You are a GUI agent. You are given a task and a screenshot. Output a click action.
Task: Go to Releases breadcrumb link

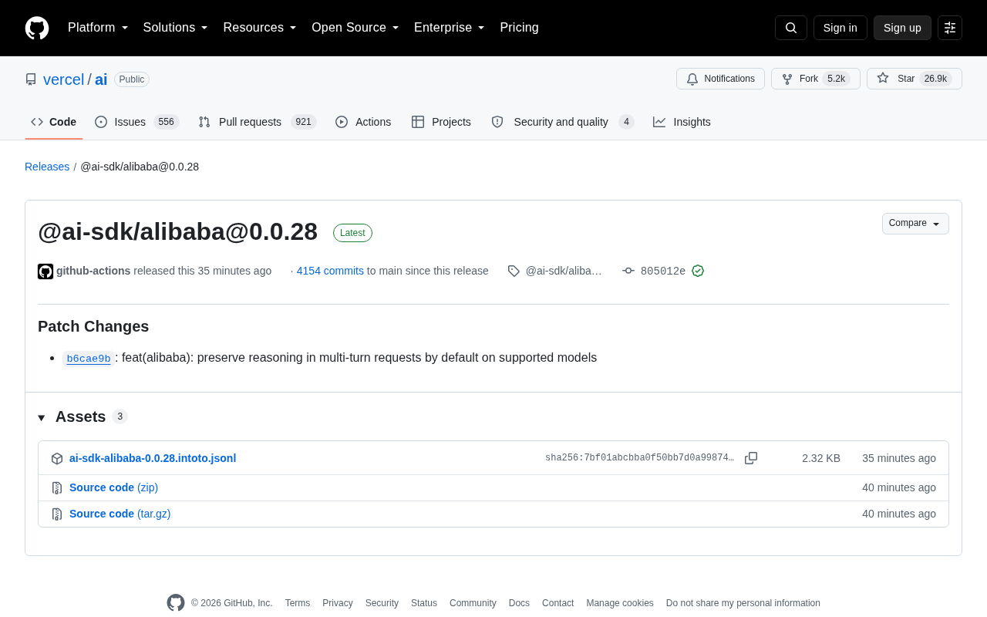[x=47, y=167]
